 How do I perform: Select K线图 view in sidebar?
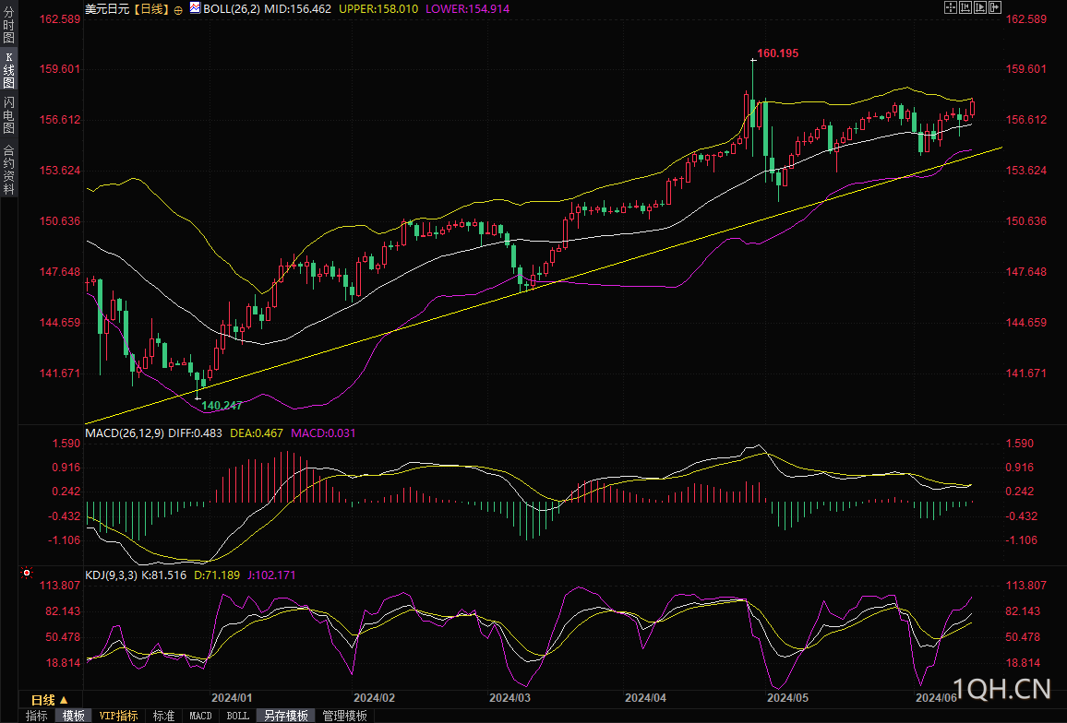9,70
